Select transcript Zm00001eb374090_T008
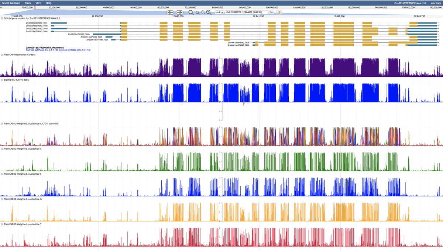443x251 pixels. (x=238, y=43)
